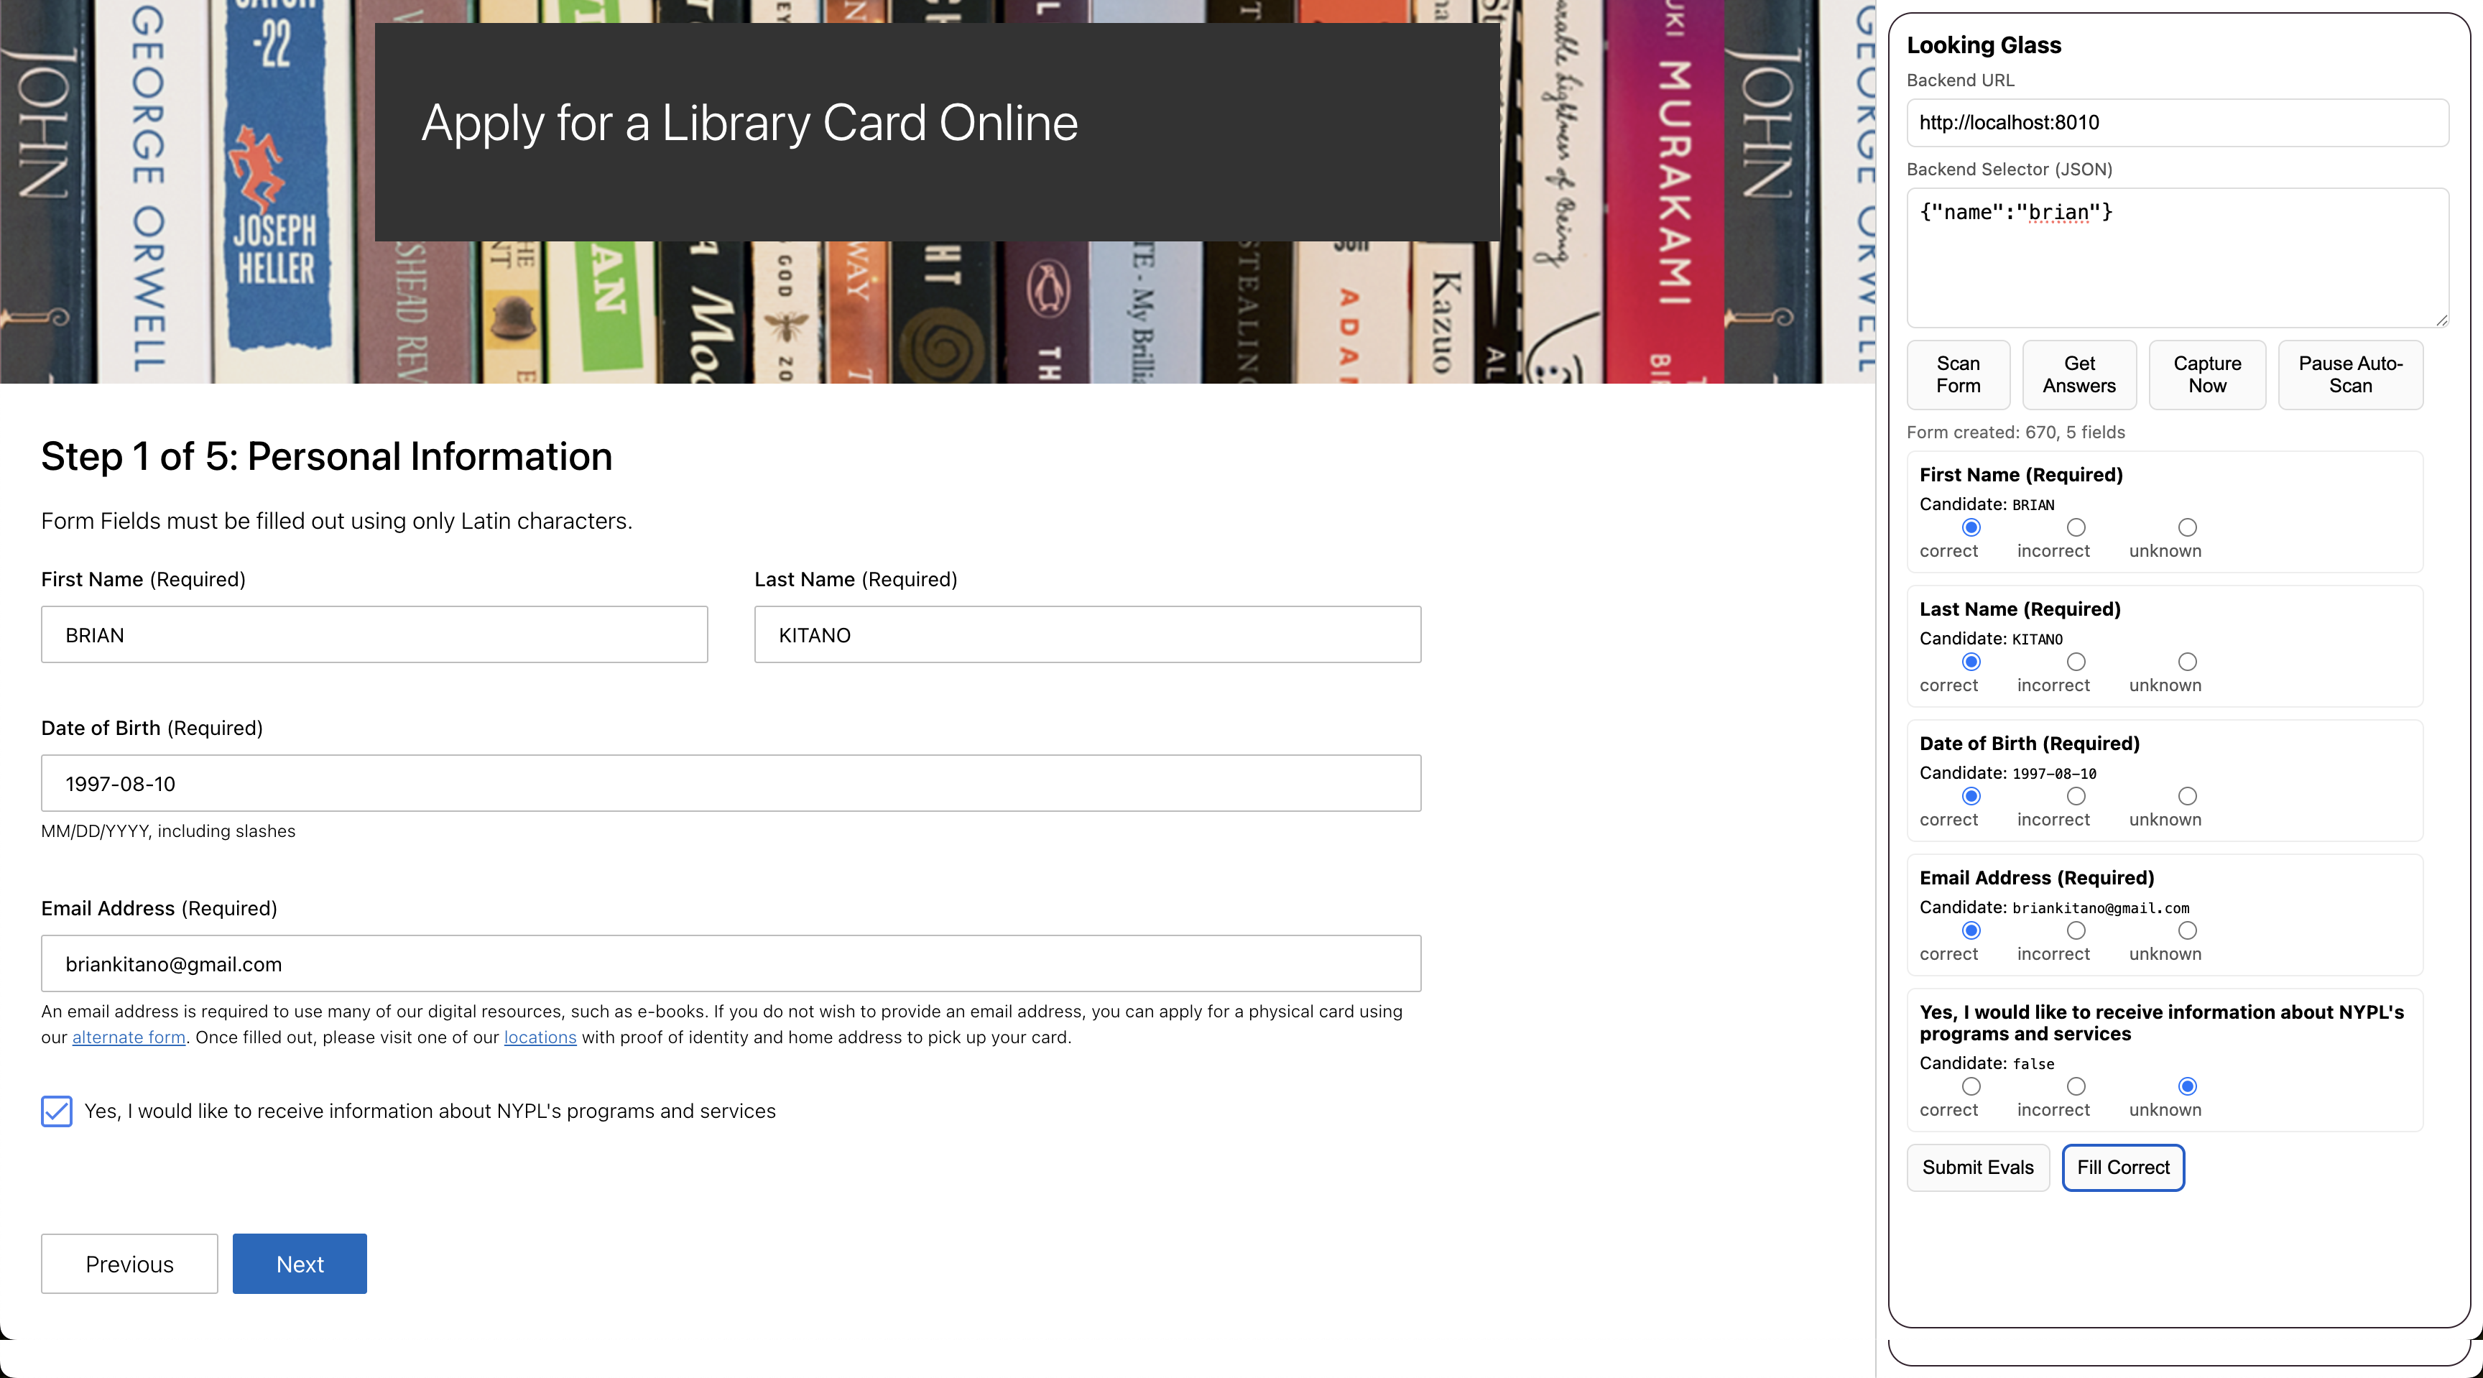Click Capture Now in Looking Glass

click(x=2206, y=375)
